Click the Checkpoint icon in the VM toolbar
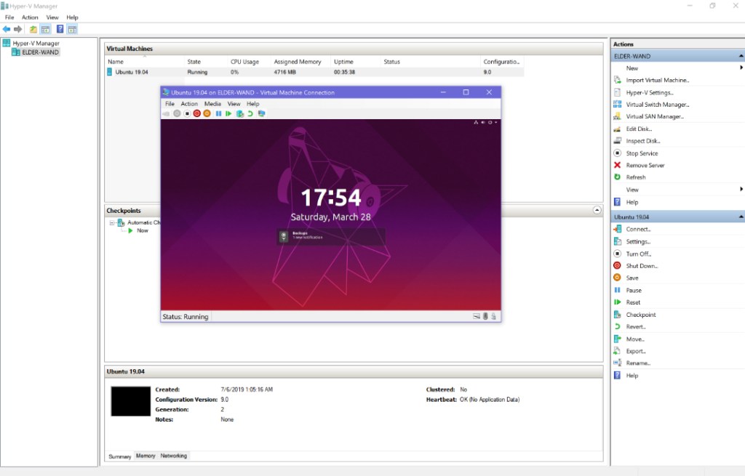The height and width of the screenshot is (476, 745). click(239, 113)
